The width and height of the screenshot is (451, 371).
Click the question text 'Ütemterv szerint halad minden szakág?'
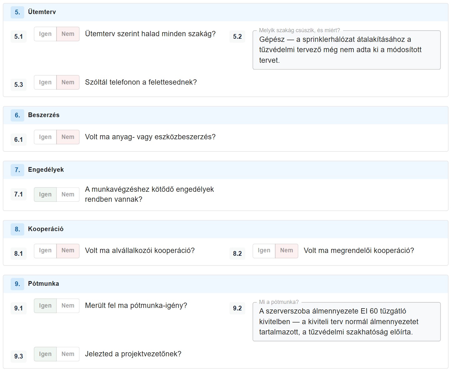click(150, 34)
